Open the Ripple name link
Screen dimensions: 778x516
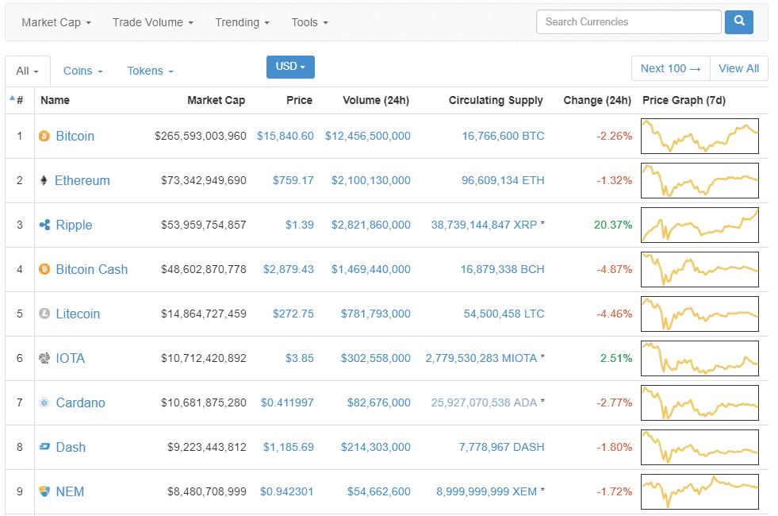(x=74, y=225)
